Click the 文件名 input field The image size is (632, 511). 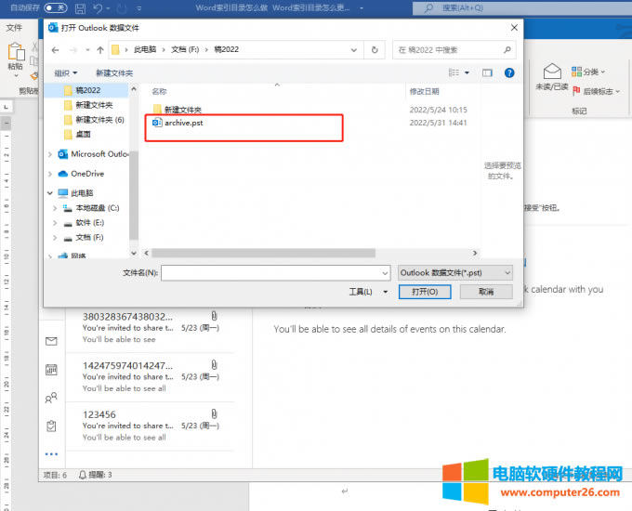[x=276, y=273]
